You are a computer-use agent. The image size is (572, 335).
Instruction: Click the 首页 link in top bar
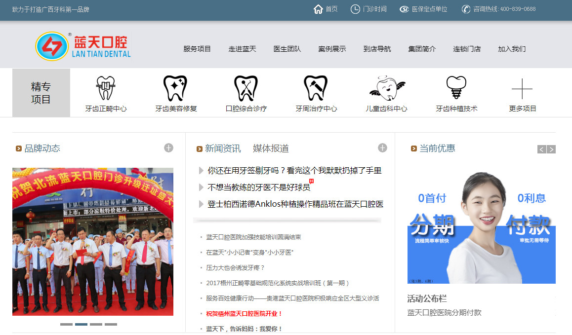point(331,9)
